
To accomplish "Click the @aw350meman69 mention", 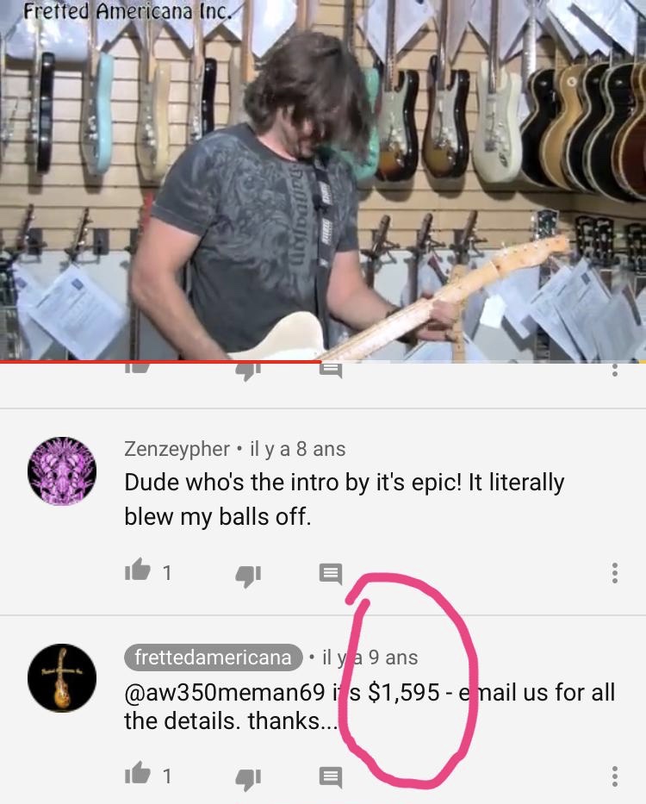I will coord(225,692).
